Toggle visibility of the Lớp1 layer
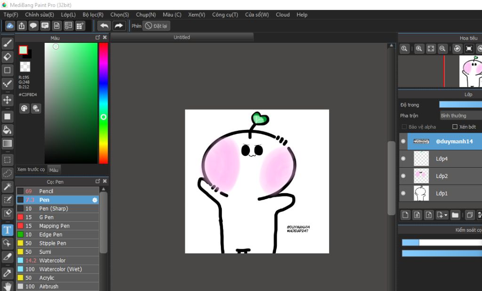 coord(403,193)
